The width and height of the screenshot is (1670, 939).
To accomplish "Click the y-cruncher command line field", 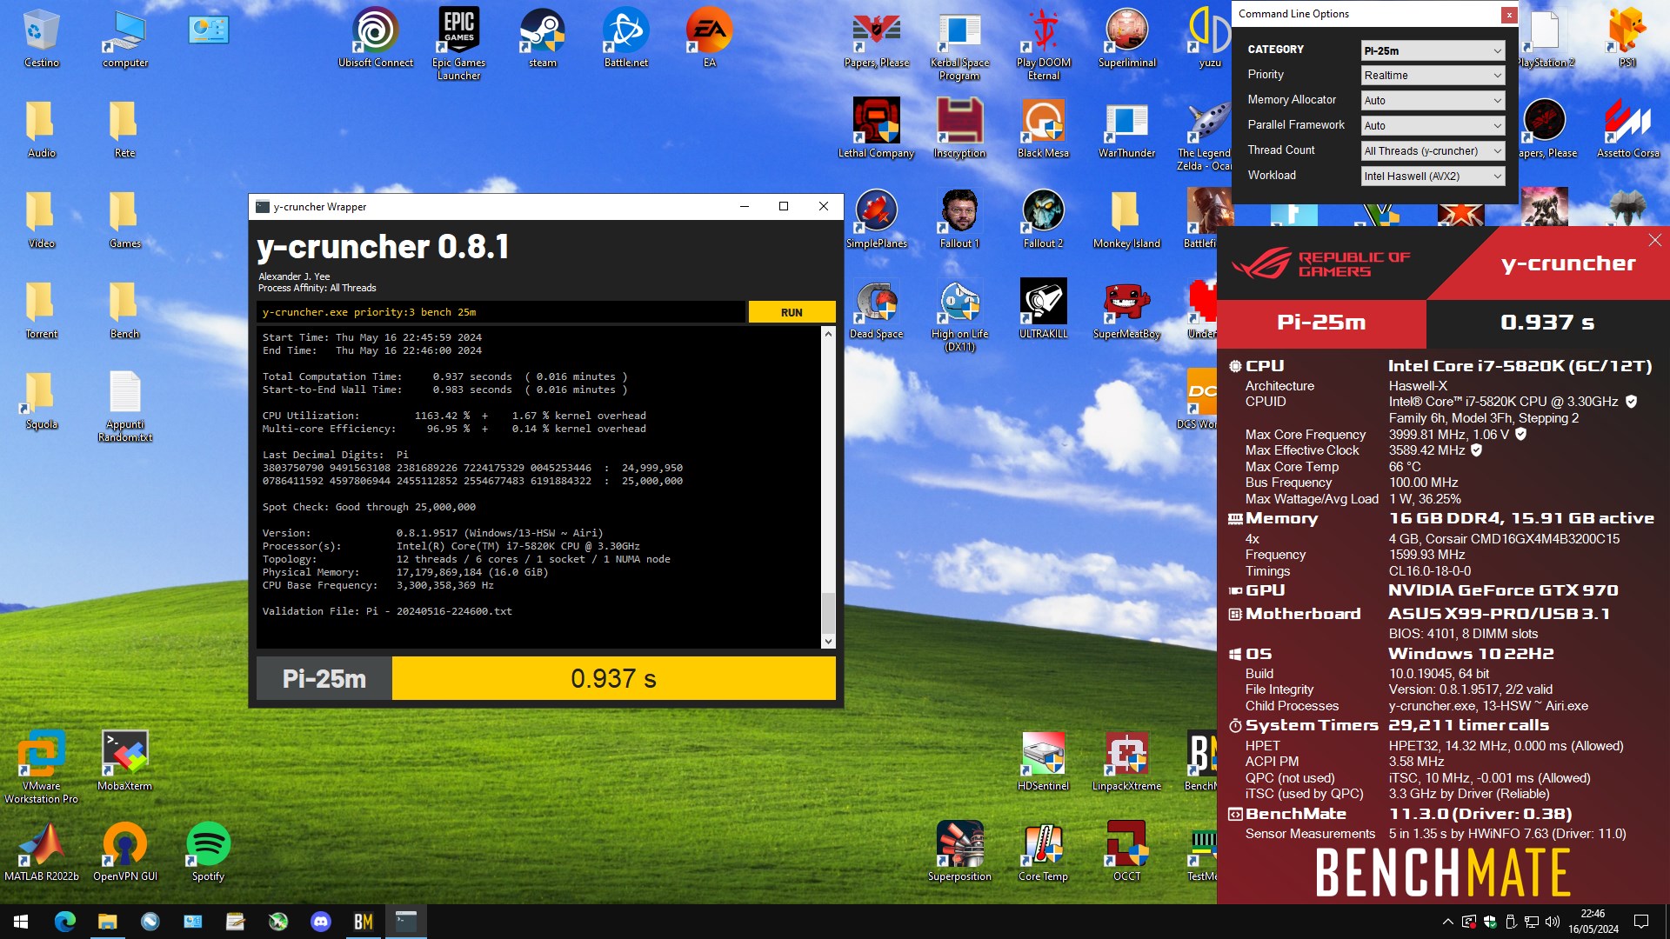I will 501,312.
